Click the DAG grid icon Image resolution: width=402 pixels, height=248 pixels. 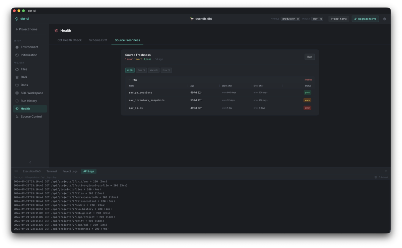tap(17, 77)
